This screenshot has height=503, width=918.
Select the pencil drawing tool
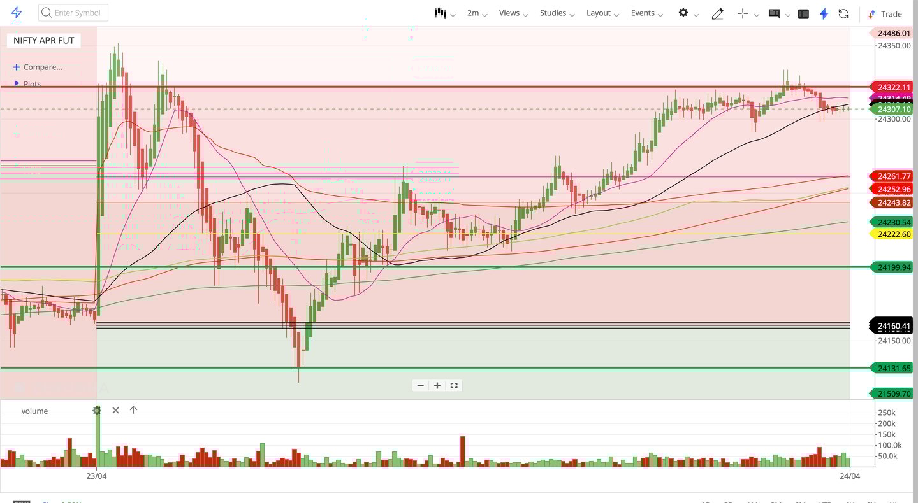tap(717, 13)
